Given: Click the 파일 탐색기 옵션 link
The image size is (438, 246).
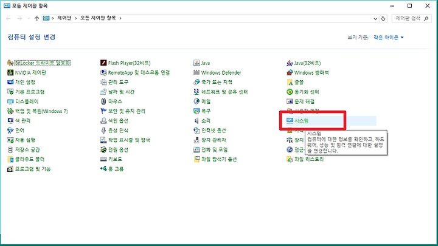Looking at the screenshot, I should 219,159.
